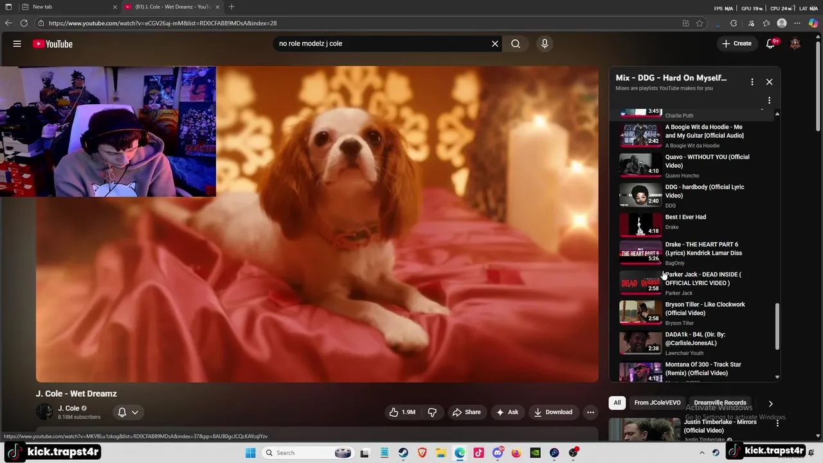Go to the YouTube home logo
Screen dimensions: 823x463
point(53,44)
